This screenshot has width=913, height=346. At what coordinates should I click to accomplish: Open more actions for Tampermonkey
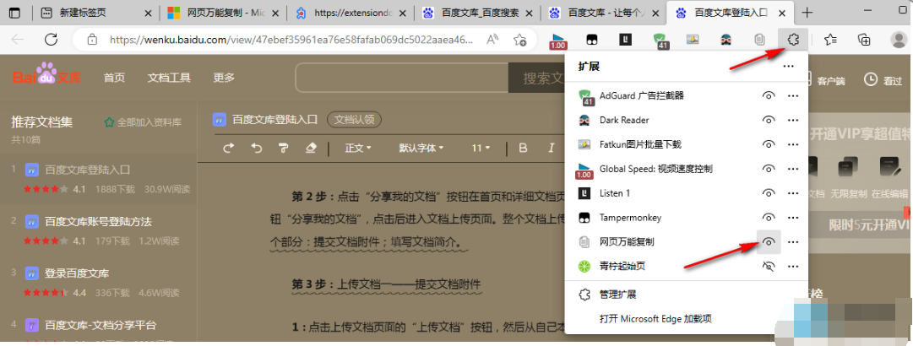click(792, 218)
